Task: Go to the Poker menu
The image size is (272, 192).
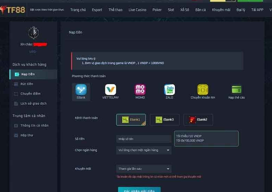Action: click(x=157, y=10)
